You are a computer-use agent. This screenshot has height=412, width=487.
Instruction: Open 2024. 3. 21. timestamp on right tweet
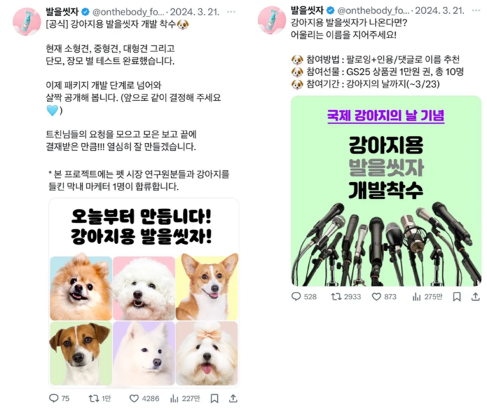coord(440,10)
